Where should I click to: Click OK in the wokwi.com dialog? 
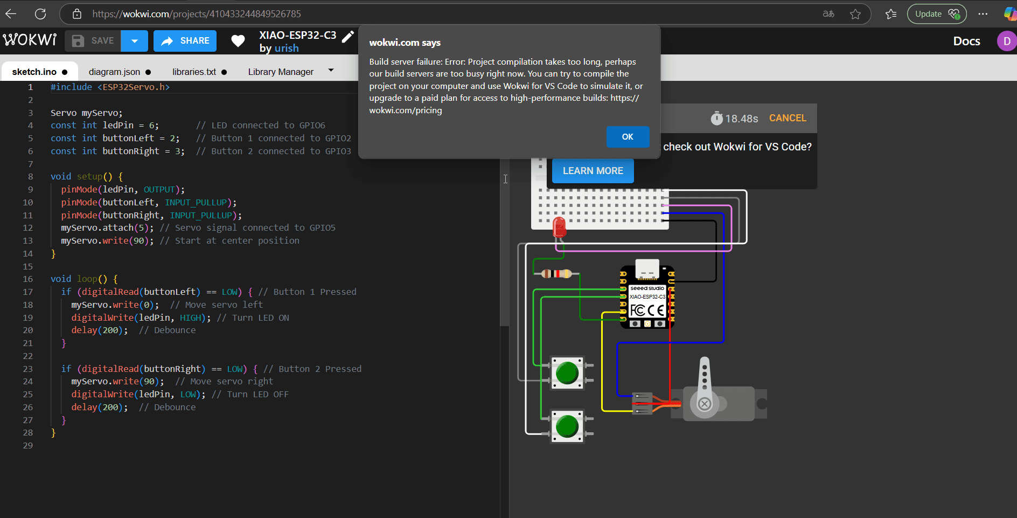pyautogui.click(x=628, y=137)
